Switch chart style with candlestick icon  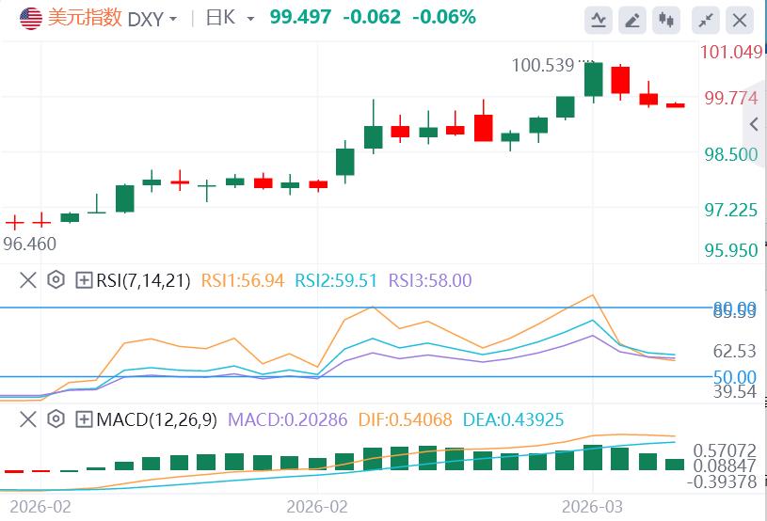click(x=666, y=20)
